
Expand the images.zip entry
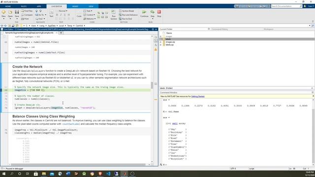pos(161,42)
